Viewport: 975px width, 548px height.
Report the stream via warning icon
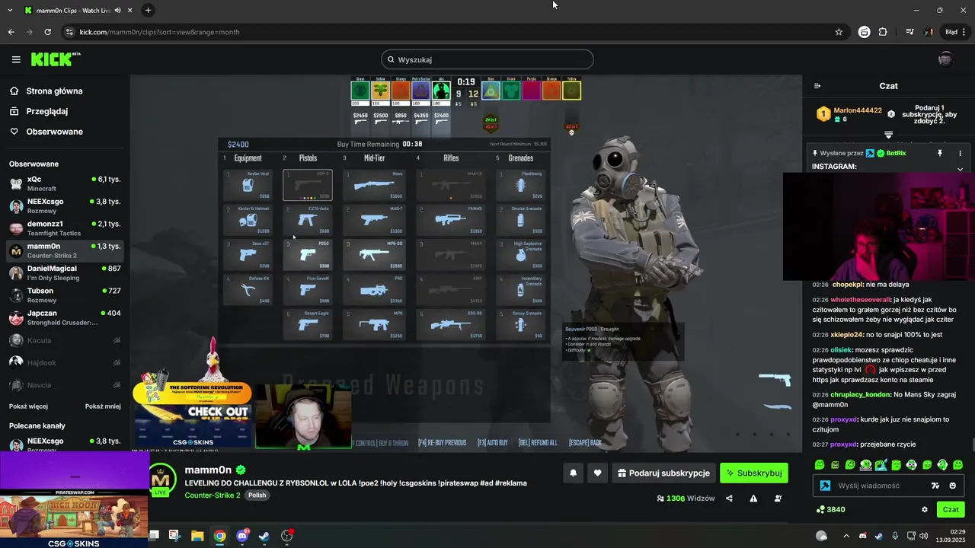[753, 499]
